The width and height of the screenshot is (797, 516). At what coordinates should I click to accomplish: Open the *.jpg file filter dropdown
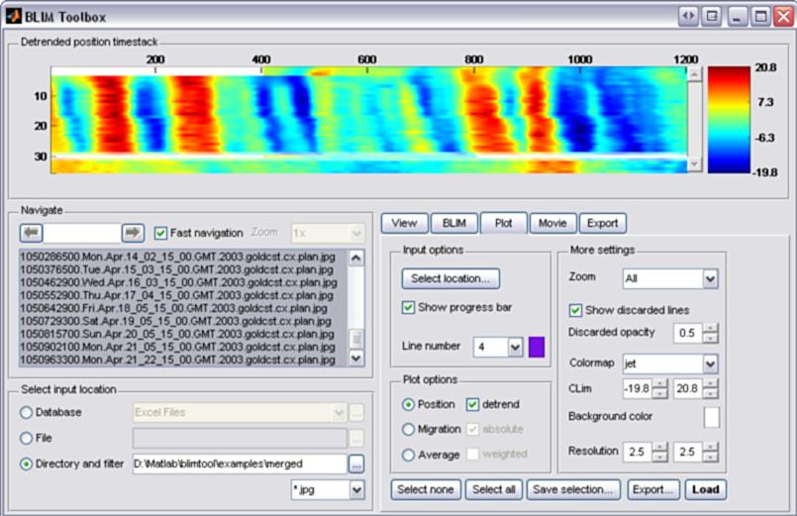356,490
